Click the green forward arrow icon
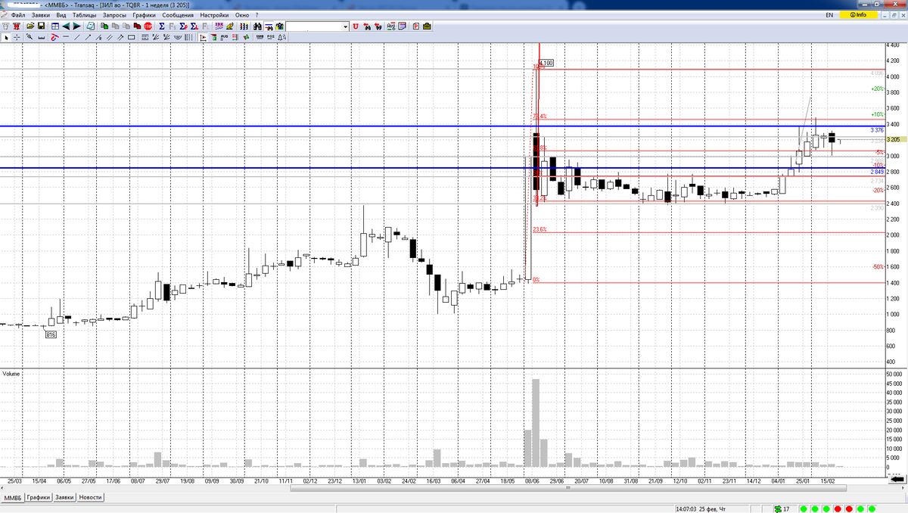Image resolution: width=908 pixels, height=513 pixels. point(76,26)
